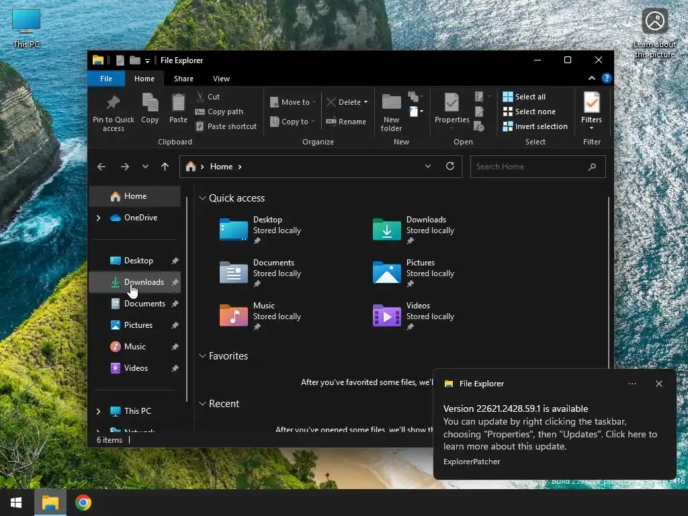This screenshot has height=516, width=688.
Task: Collapse the Recent section
Action: click(x=202, y=404)
